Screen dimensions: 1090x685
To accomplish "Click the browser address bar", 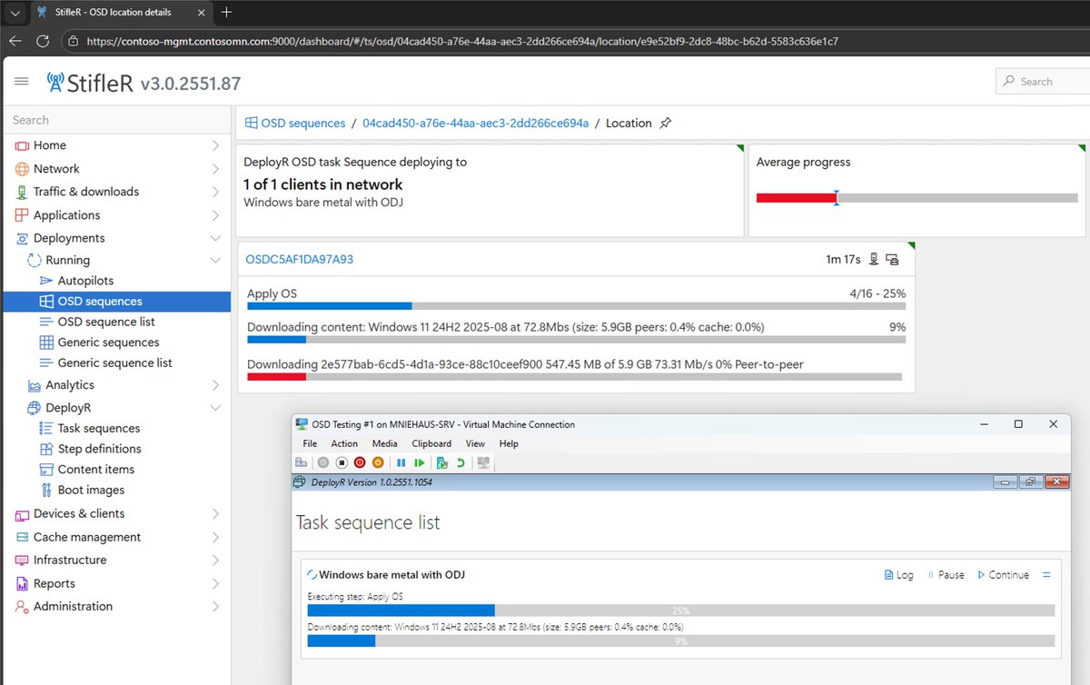I will tap(576, 41).
